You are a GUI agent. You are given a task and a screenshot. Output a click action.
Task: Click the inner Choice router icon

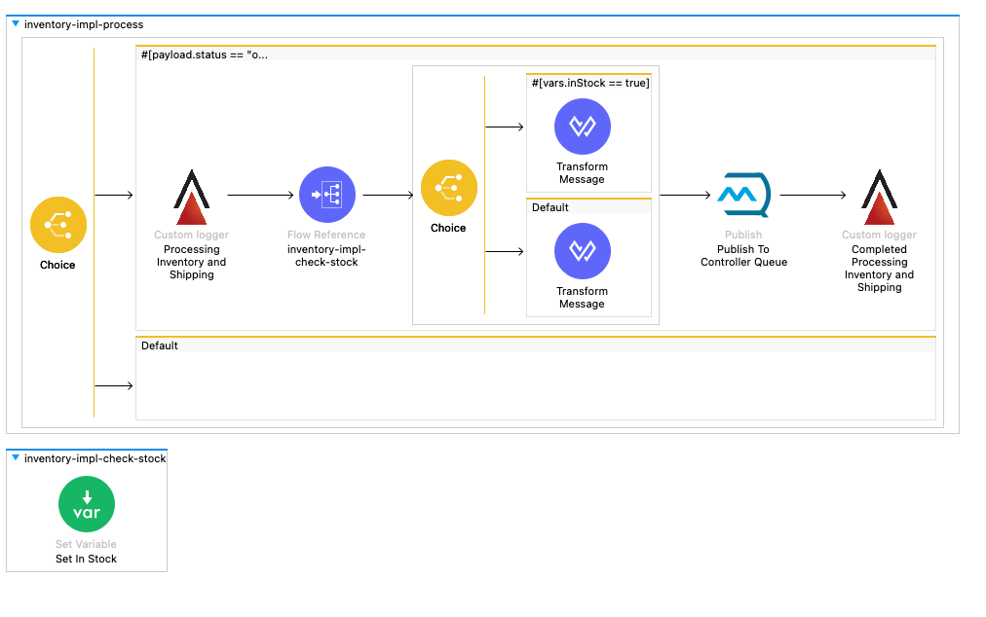[448, 189]
